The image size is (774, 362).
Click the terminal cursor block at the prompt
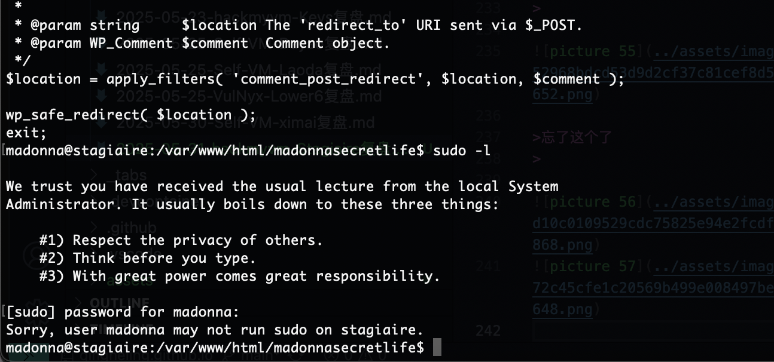pos(437,347)
